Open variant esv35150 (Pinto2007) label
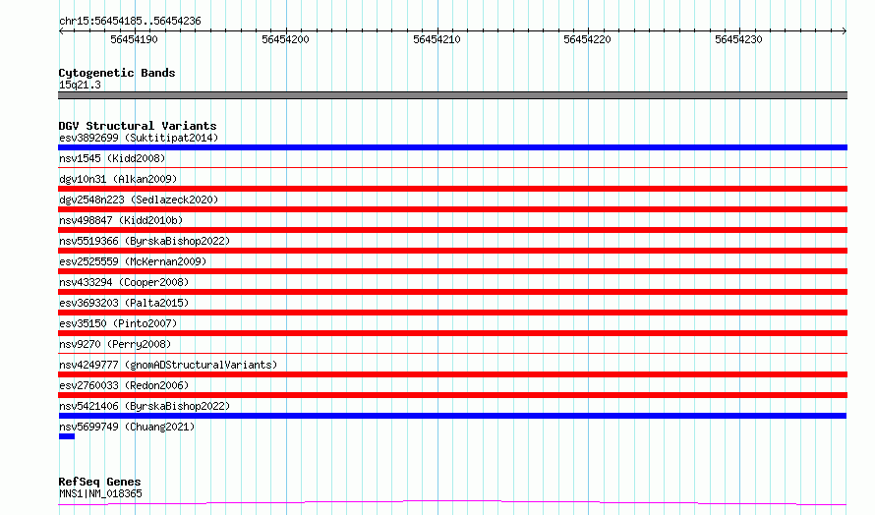The width and height of the screenshot is (875, 515). [118, 323]
